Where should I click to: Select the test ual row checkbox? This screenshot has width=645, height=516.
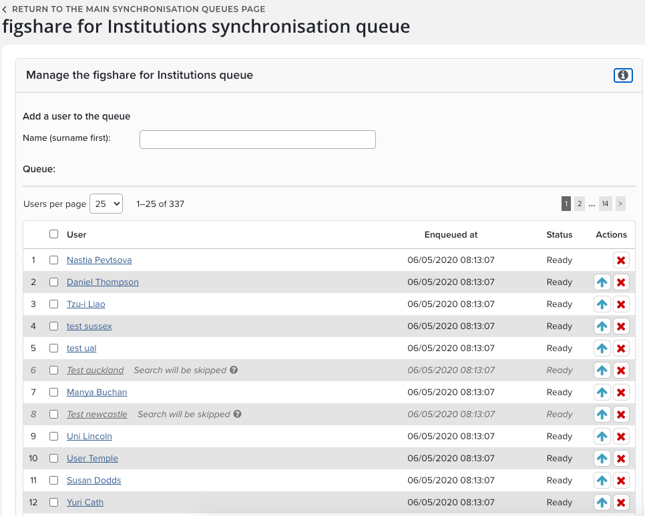click(54, 348)
